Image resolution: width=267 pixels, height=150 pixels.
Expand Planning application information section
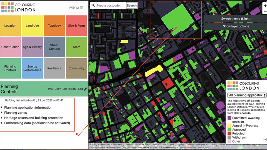point(28,107)
